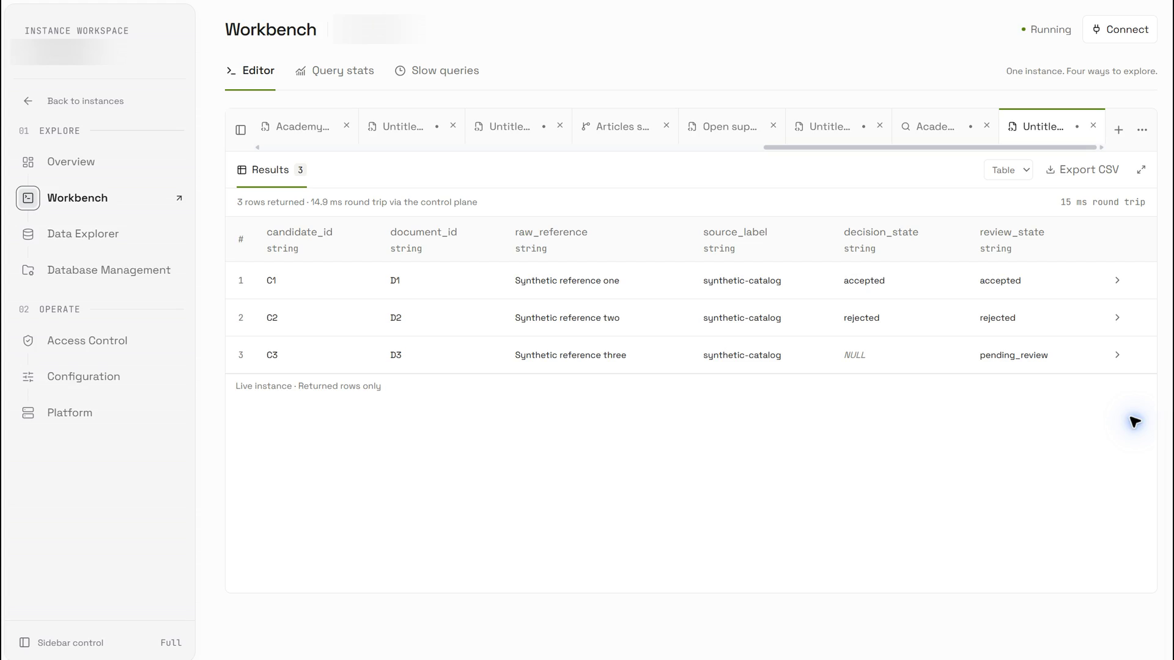Open Workbench in new window arrow
Screen dimensions: 1174x660
tap(179, 198)
